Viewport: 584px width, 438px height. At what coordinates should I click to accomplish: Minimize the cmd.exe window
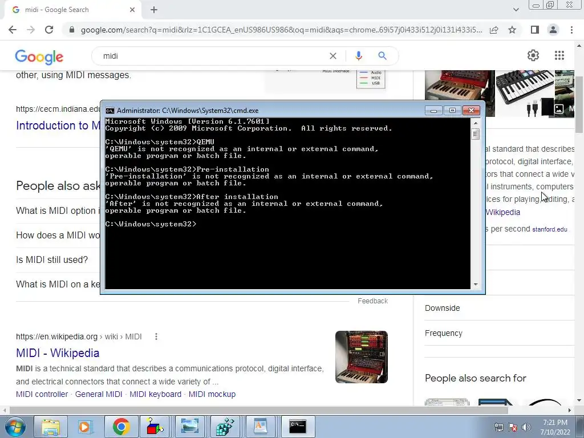433,111
